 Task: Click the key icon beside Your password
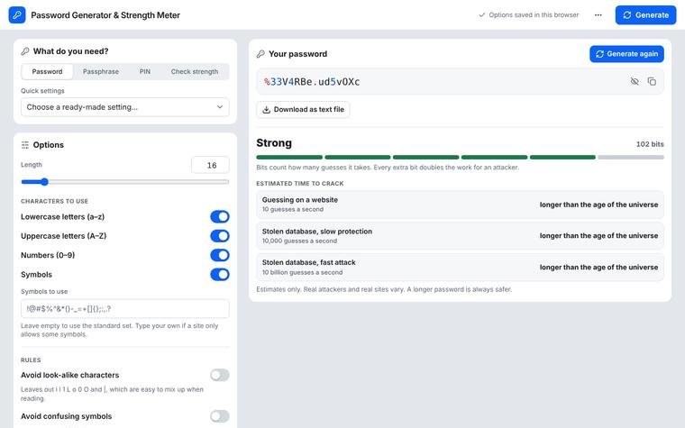point(260,54)
